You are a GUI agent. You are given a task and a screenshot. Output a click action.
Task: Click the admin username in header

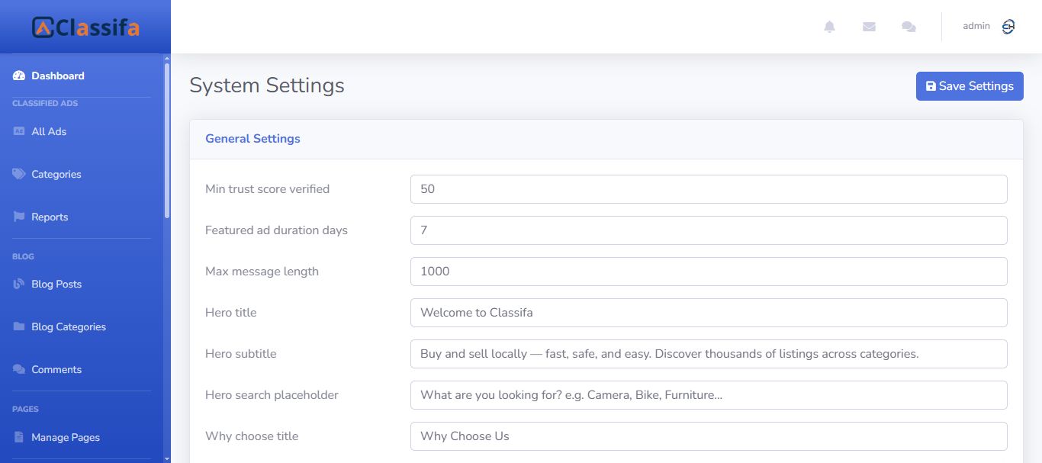coord(976,26)
